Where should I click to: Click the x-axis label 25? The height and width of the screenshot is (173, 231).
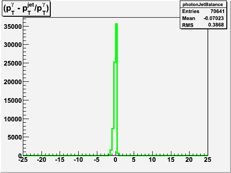[x=208, y=160]
